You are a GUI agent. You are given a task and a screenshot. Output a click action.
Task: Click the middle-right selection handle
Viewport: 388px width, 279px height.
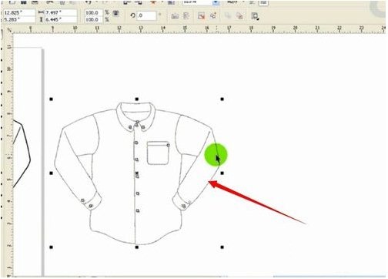click(222, 173)
